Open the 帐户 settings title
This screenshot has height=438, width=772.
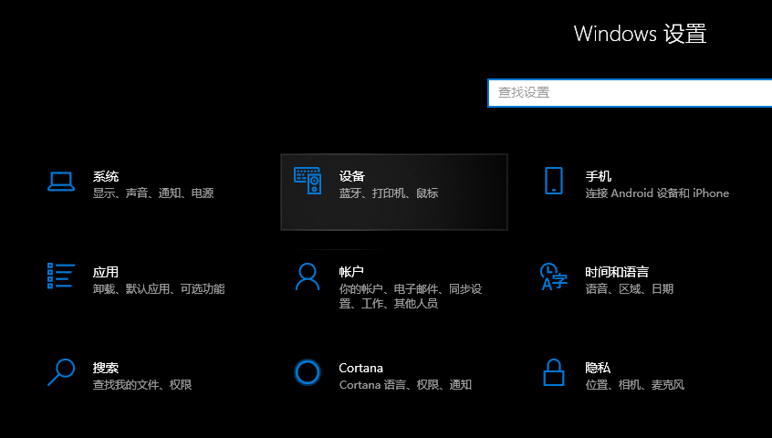pos(352,272)
